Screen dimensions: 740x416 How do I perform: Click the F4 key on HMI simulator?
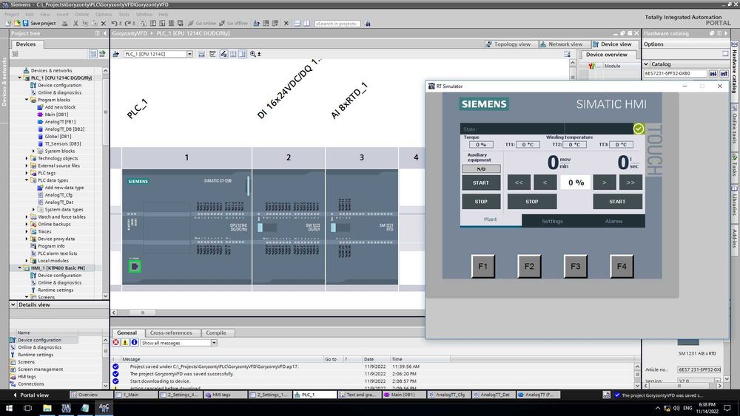622,266
